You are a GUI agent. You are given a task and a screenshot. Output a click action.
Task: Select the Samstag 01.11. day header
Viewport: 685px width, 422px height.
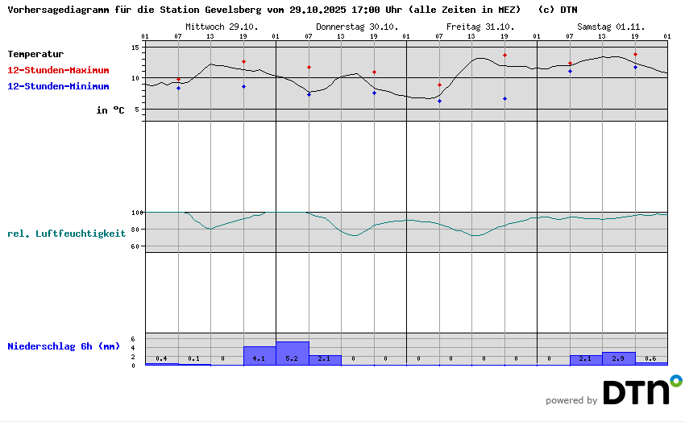(611, 27)
